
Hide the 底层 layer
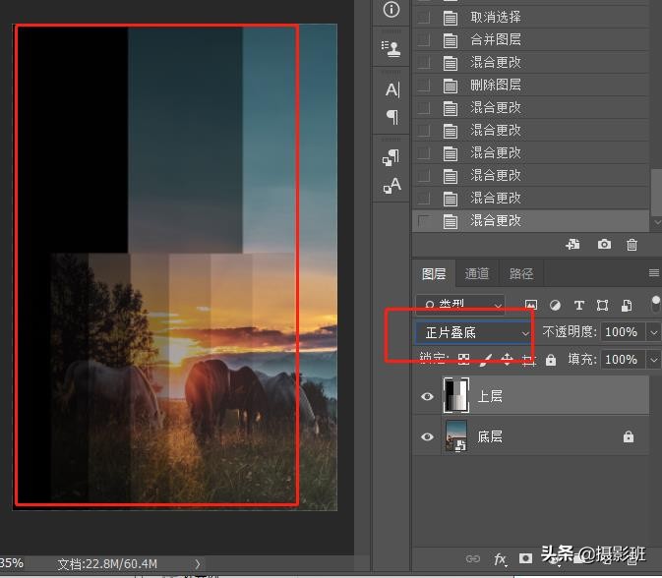point(427,436)
